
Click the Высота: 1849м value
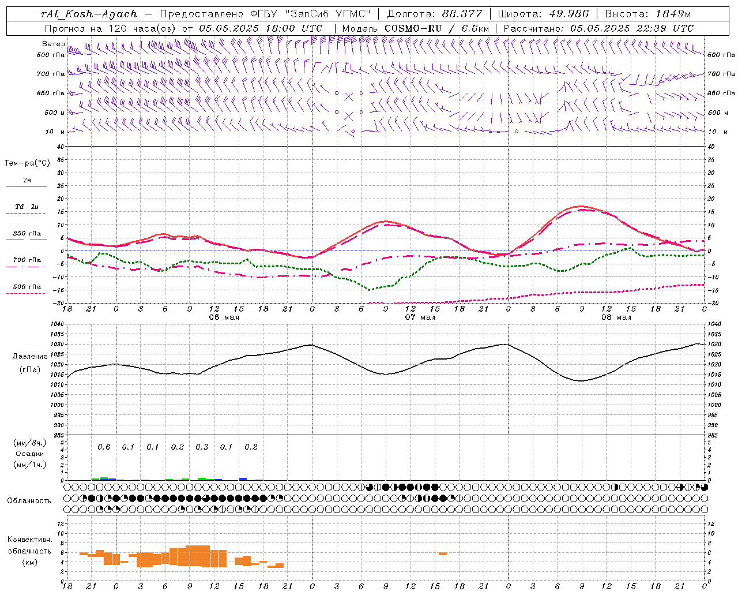coord(648,14)
